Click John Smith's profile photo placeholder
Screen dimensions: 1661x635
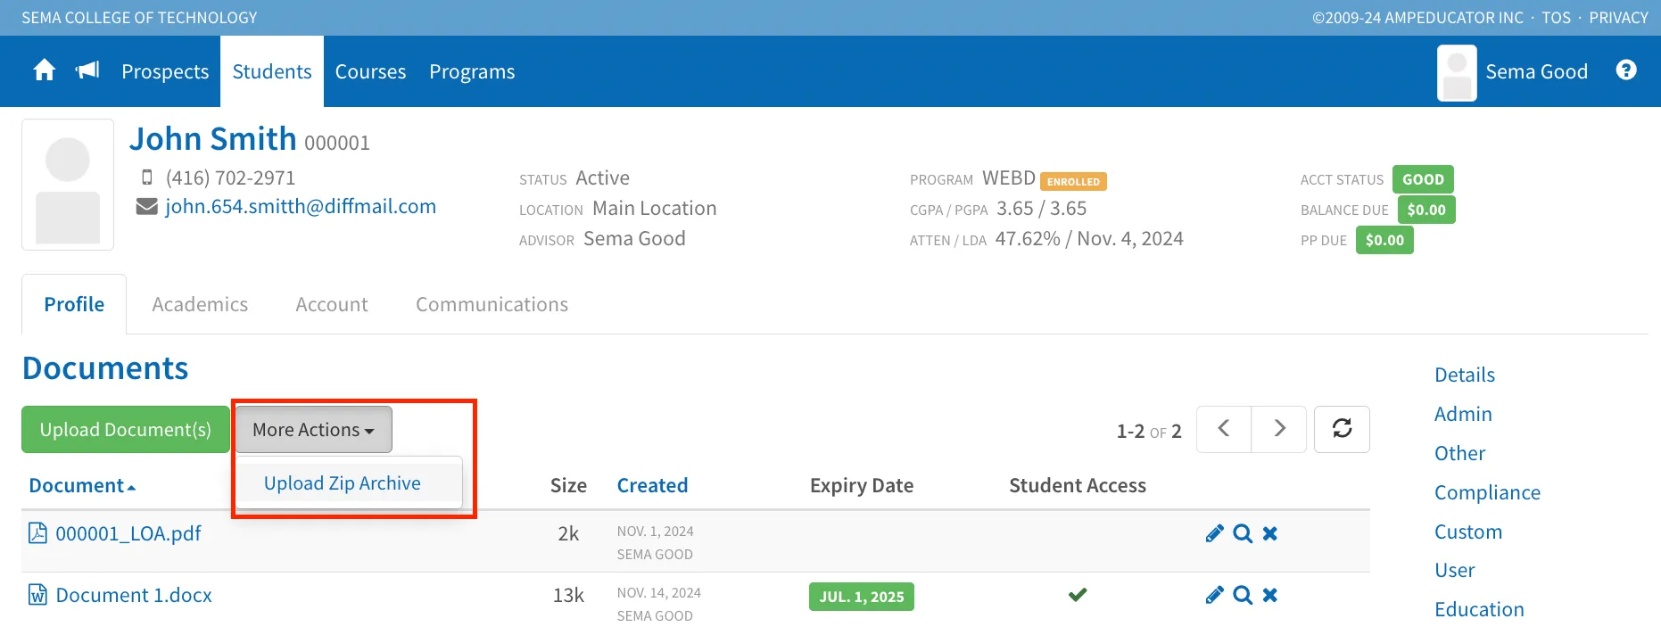point(68,185)
